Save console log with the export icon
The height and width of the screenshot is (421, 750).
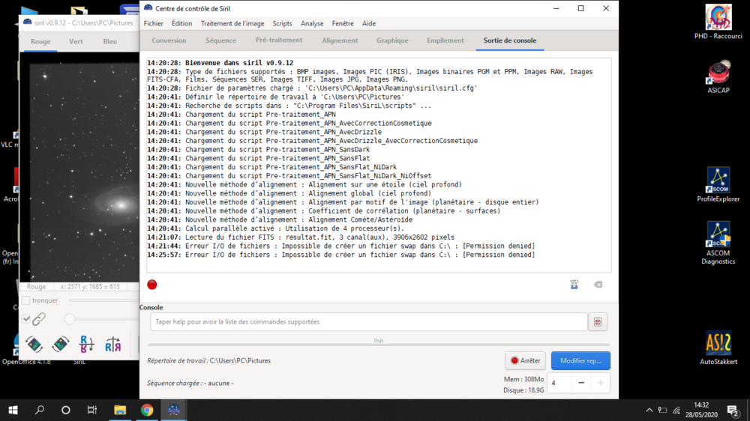[x=574, y=285]
